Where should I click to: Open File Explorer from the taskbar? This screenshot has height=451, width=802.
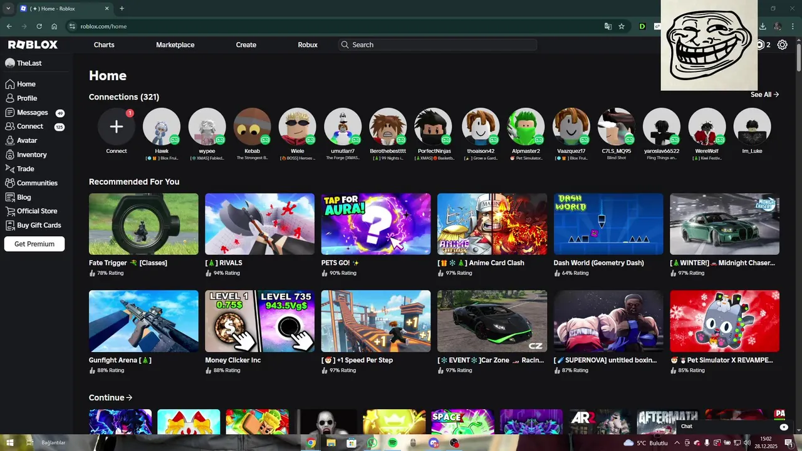[x=331, y=443]
